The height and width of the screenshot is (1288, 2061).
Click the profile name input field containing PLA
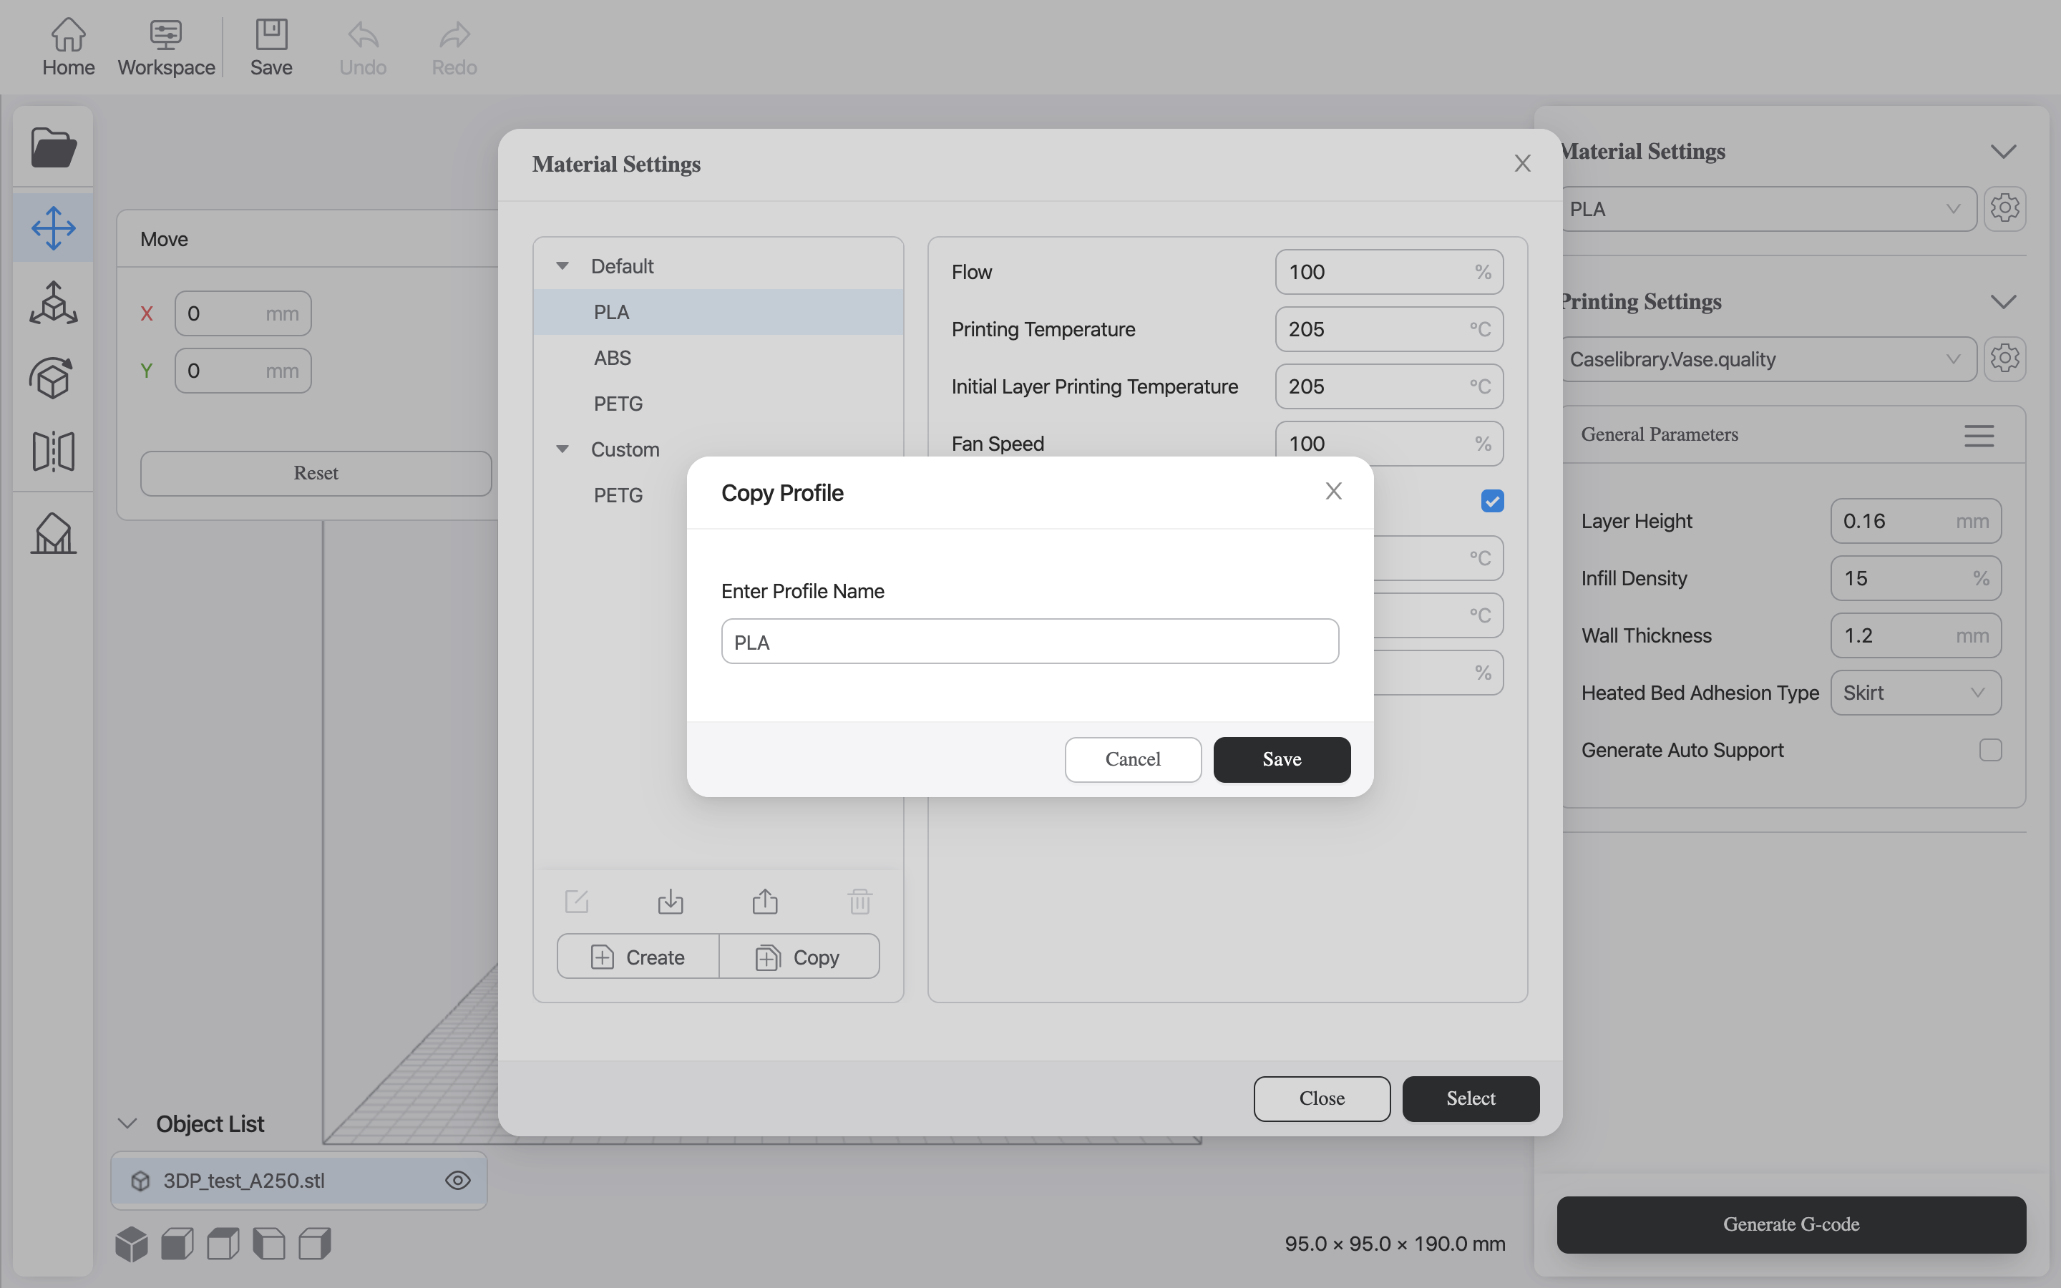tap(1029, 641)
